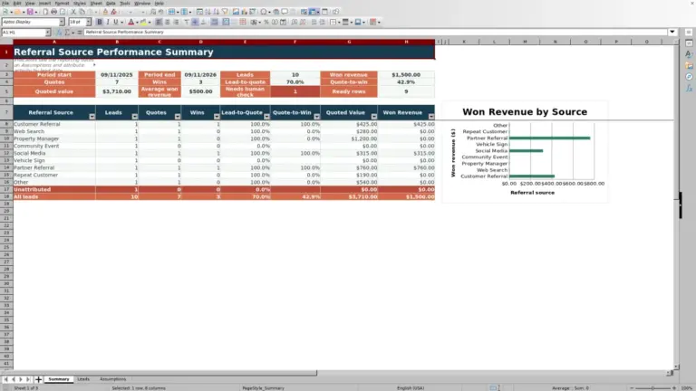This screenshot has height=391, width=696.
Task: Open the Data menu
Action: click(x=111, y=3)
